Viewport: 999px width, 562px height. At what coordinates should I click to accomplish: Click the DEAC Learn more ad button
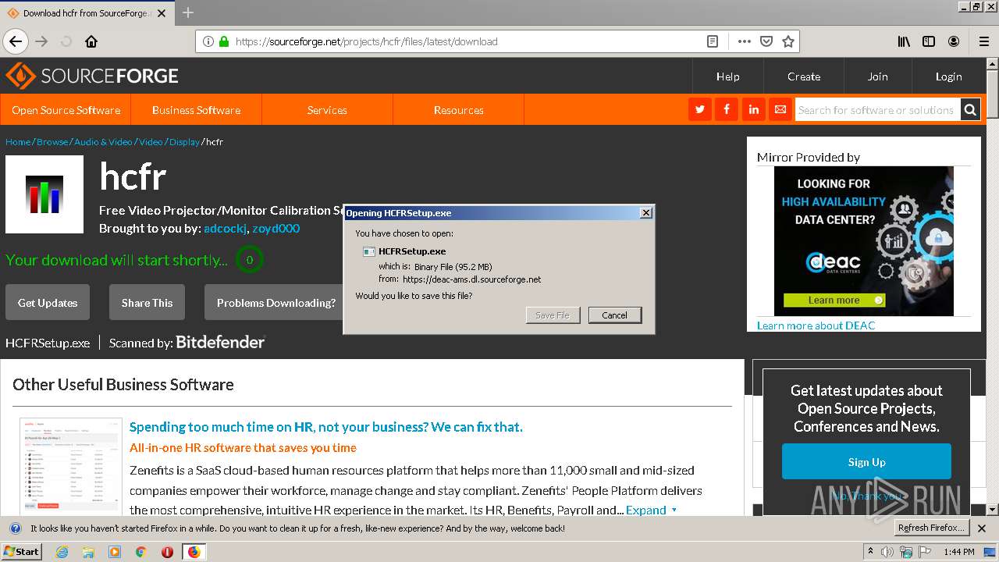(834, 300)
